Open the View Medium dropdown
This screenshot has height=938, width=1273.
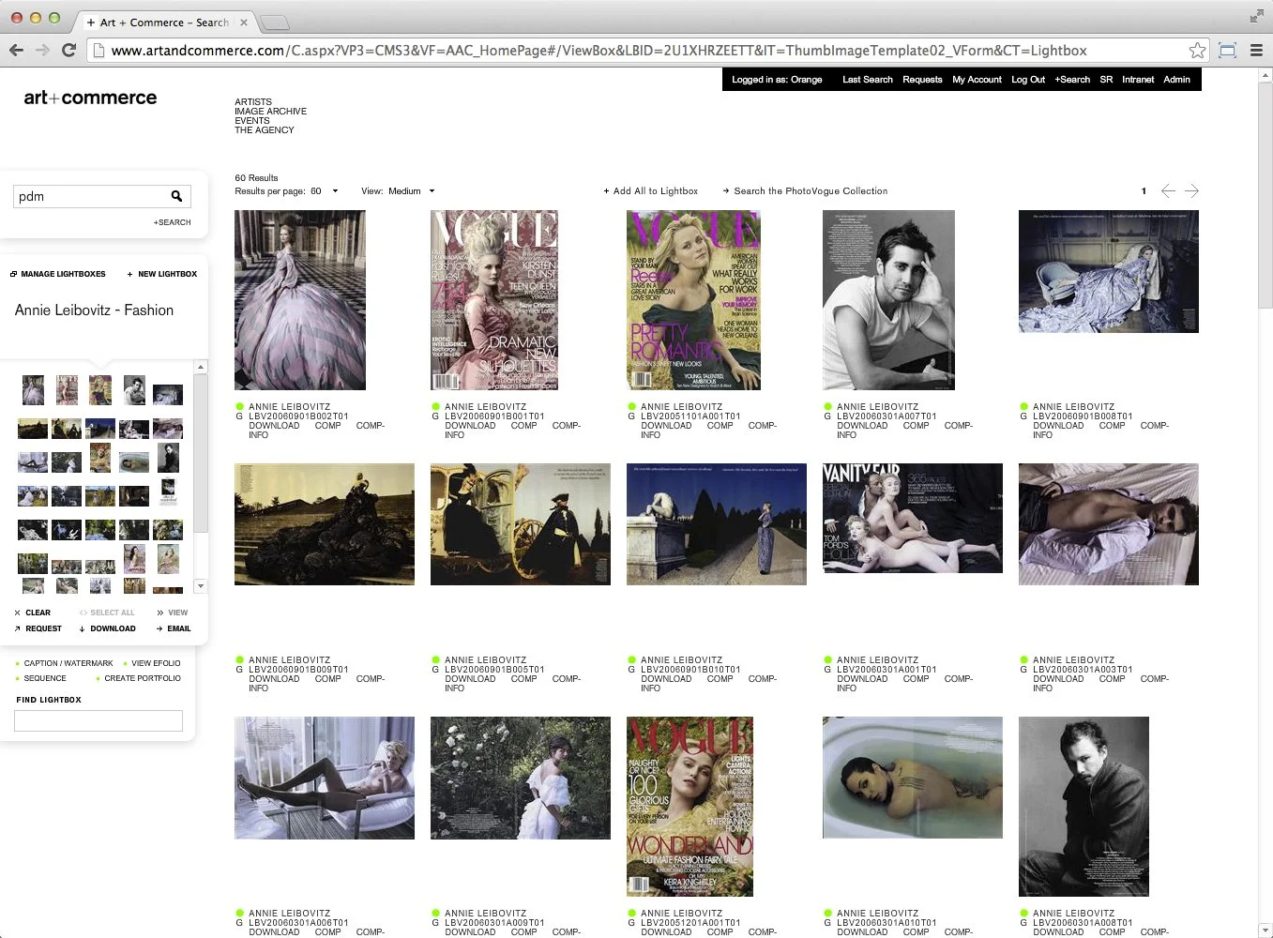[x=412, y=190]
